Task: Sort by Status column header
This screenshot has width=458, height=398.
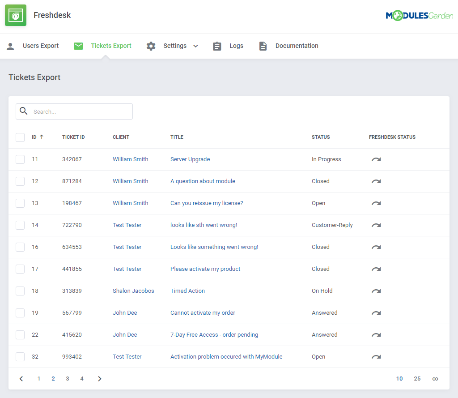Action: (x=321, y=137)
